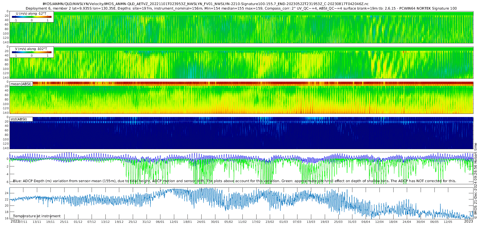Click the 30/04 date tick
The image size is (478, 226).
click(420, 222)
